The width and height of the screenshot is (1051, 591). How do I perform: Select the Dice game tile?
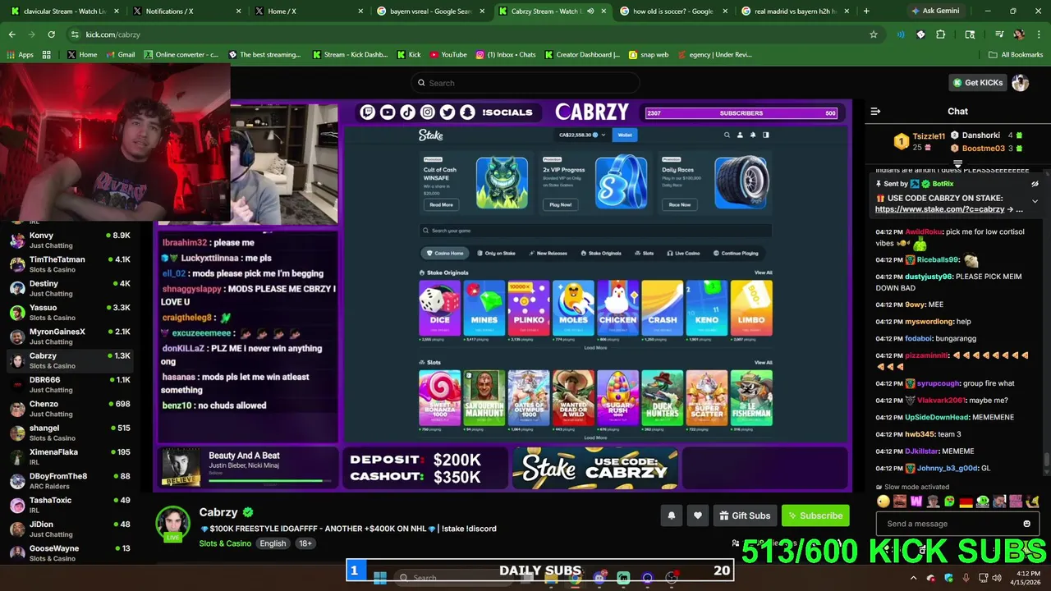(439, 308)
